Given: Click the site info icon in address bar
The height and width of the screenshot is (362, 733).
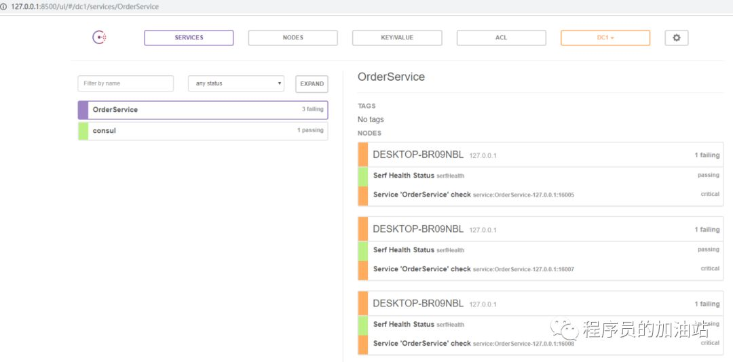Looking at the screenshot, I should [x=4, y=7].
